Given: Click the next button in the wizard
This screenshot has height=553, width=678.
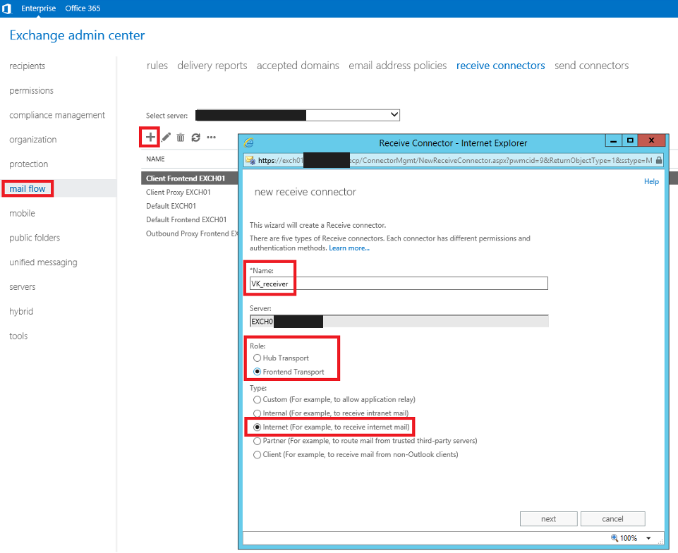Looking at the screenshot, I should [x=548, y=519].
